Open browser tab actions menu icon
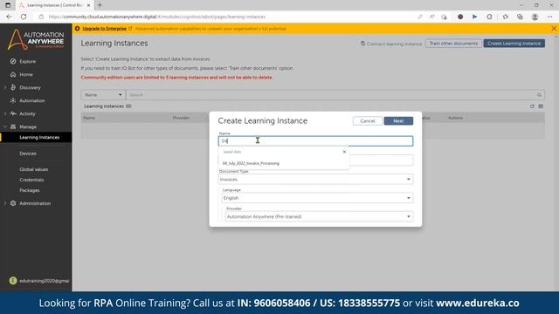The width and height of the screenshot is (559, 314). pos(8,5)
